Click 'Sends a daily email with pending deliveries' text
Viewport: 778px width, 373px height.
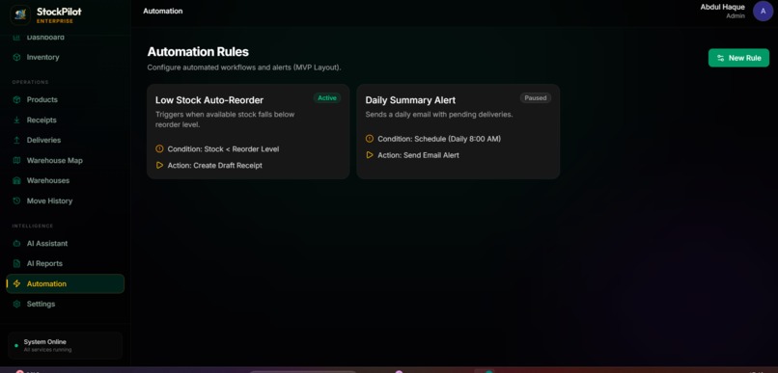pos(439,115)
